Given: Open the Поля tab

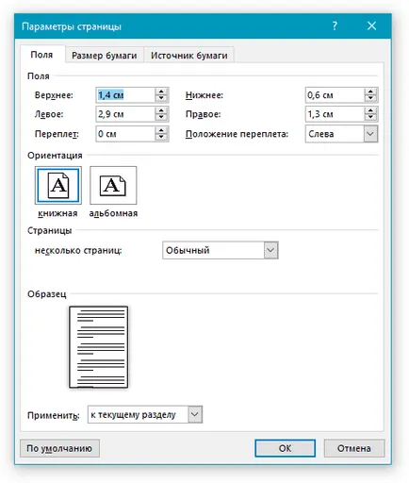Looking at the screenshot, I should point(41,55).
